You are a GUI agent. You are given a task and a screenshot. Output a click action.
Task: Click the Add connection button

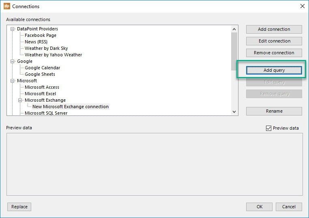point(274,29)
